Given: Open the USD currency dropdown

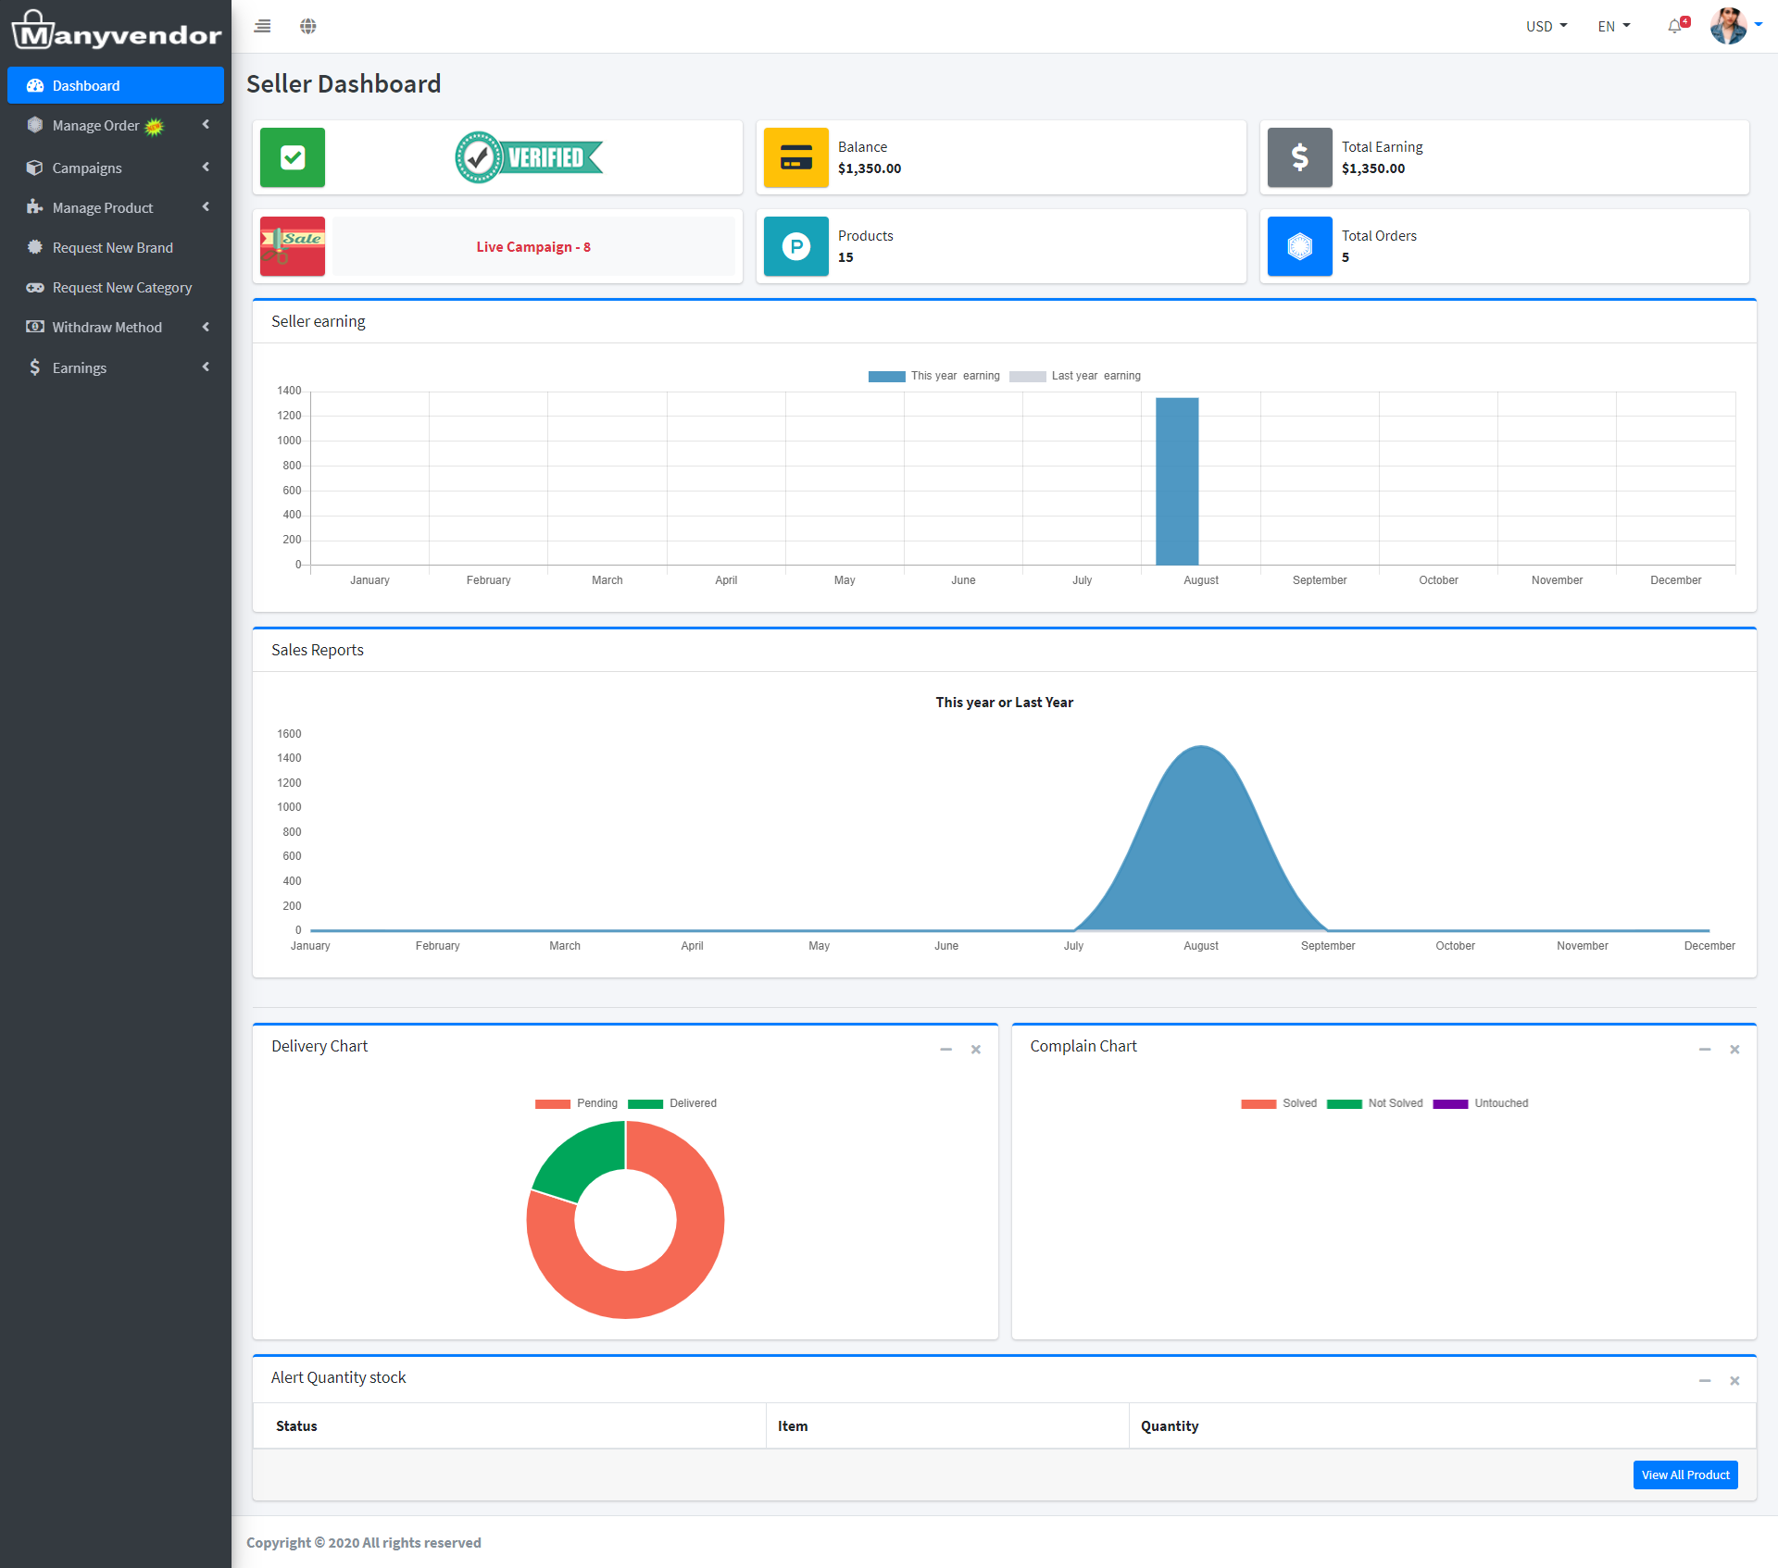Looking at the screenshot, I should [x=1546, y=26].
